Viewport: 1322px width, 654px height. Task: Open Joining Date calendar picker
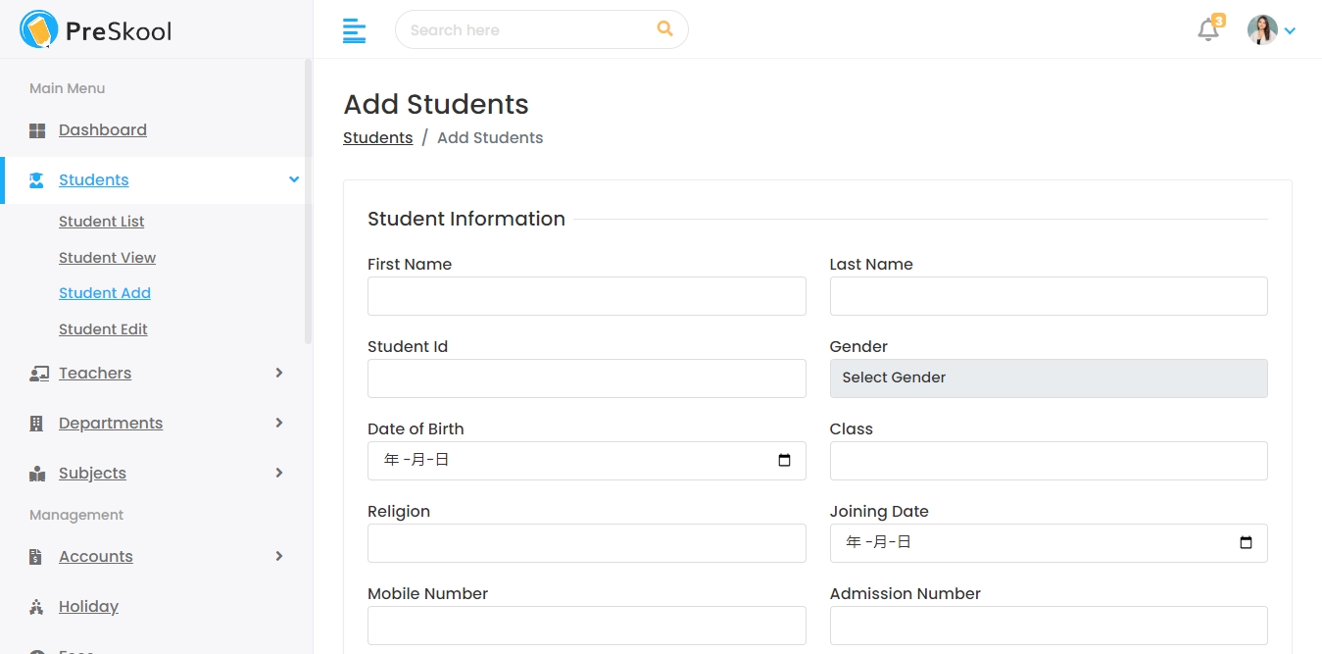tap(1246, 543)
